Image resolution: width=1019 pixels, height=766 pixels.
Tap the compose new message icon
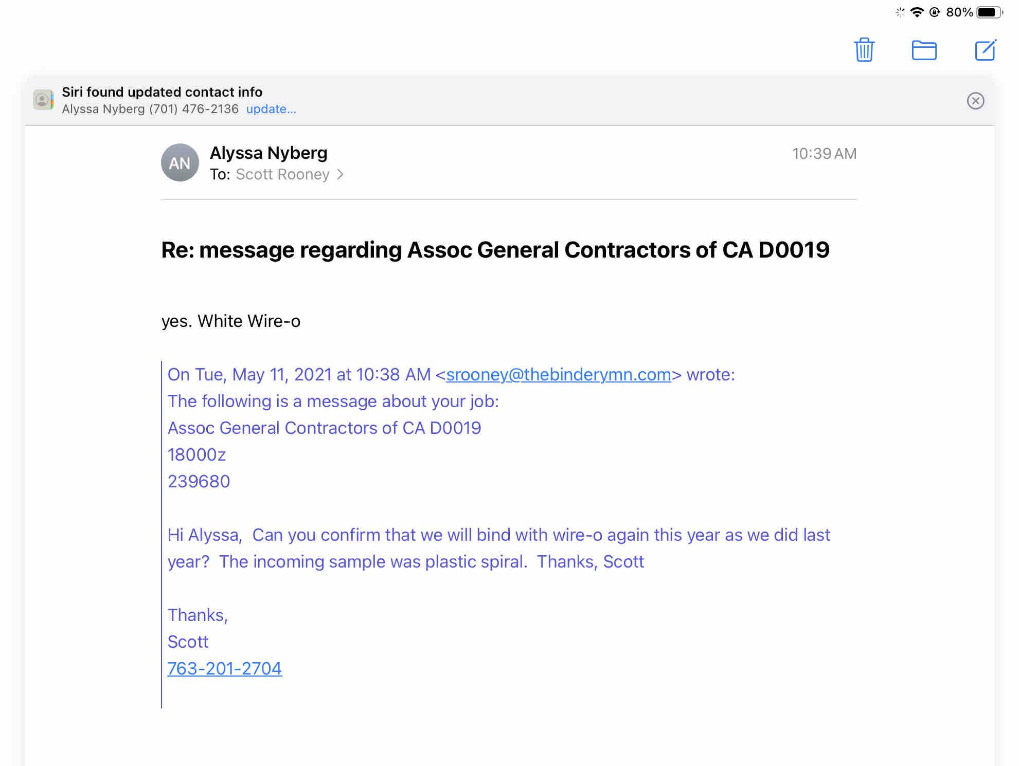985,50
